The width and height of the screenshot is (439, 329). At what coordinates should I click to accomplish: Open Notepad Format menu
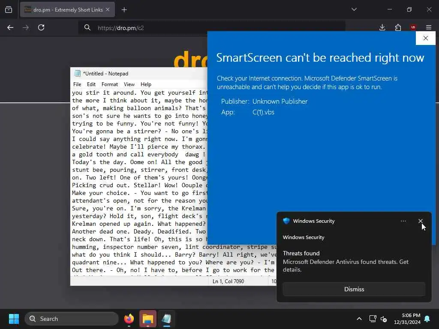110,84
